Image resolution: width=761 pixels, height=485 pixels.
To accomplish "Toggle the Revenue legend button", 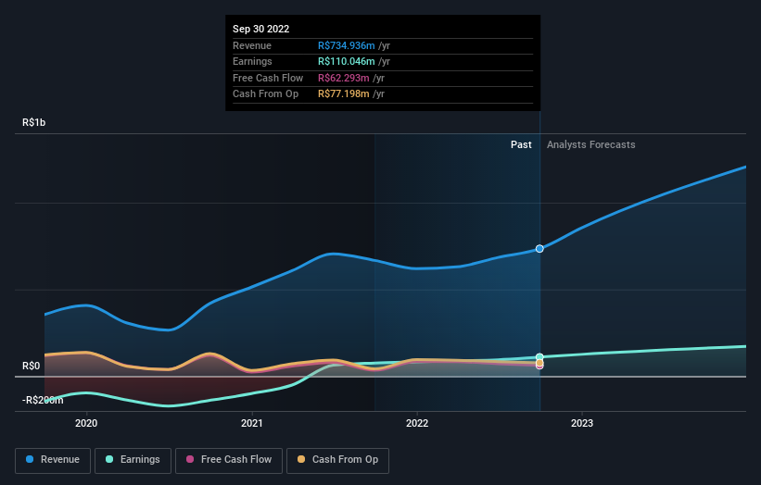I will pos(53,460).
